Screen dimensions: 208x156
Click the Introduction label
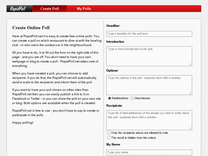115,42
